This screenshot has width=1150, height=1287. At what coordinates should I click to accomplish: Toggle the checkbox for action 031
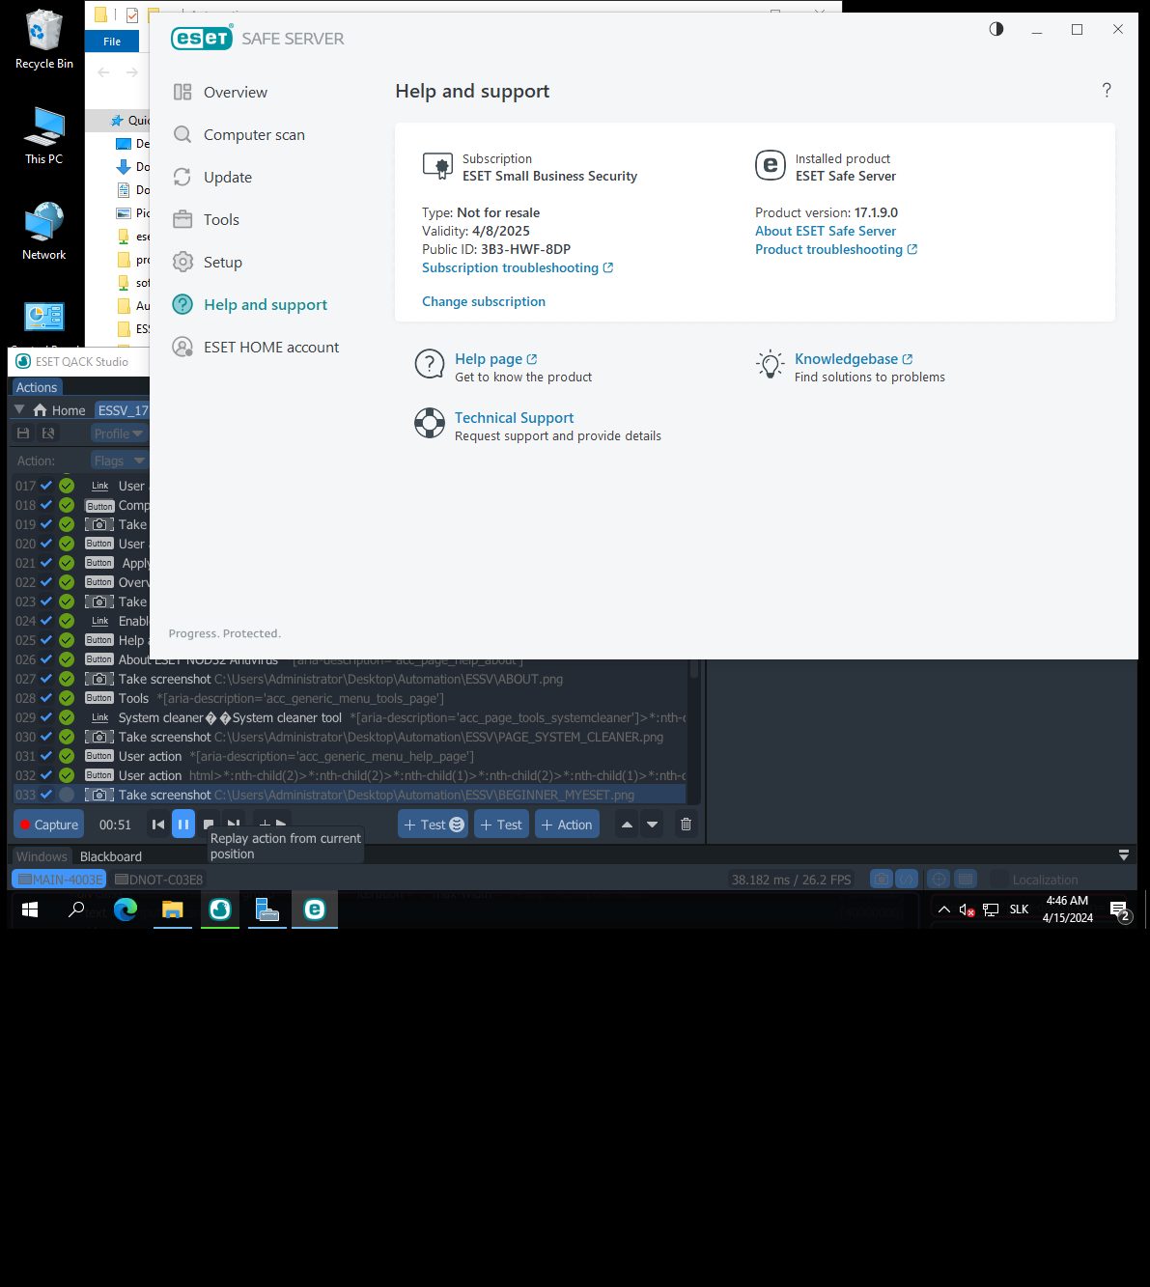pos(46,756)
